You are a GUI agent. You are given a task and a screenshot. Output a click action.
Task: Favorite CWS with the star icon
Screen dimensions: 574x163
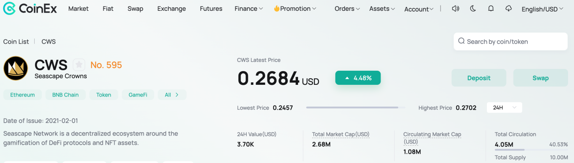tap(79, 65)
